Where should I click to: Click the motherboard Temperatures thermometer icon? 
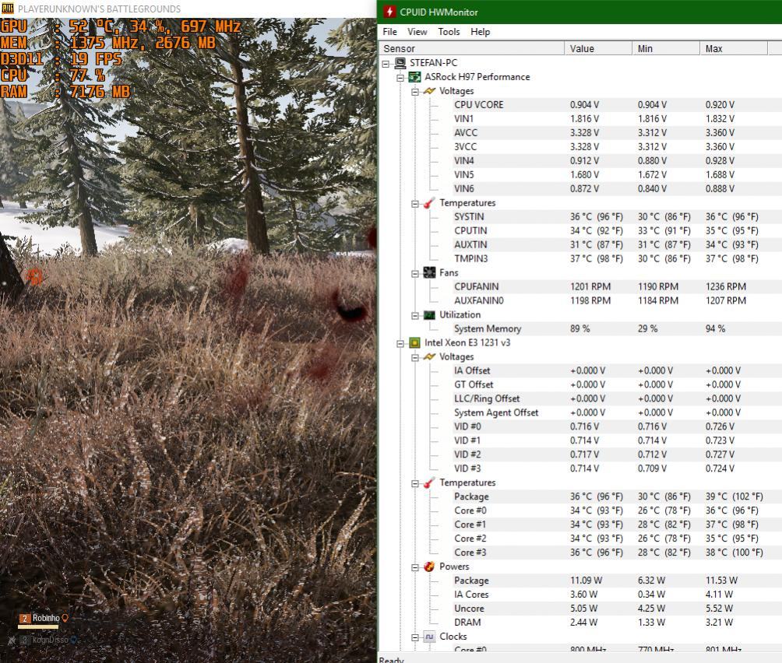(x=429, y=203)
